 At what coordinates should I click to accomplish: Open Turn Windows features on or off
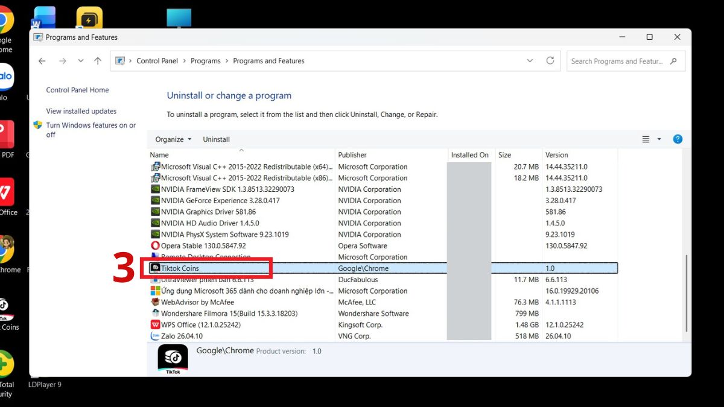coord(91,130)
